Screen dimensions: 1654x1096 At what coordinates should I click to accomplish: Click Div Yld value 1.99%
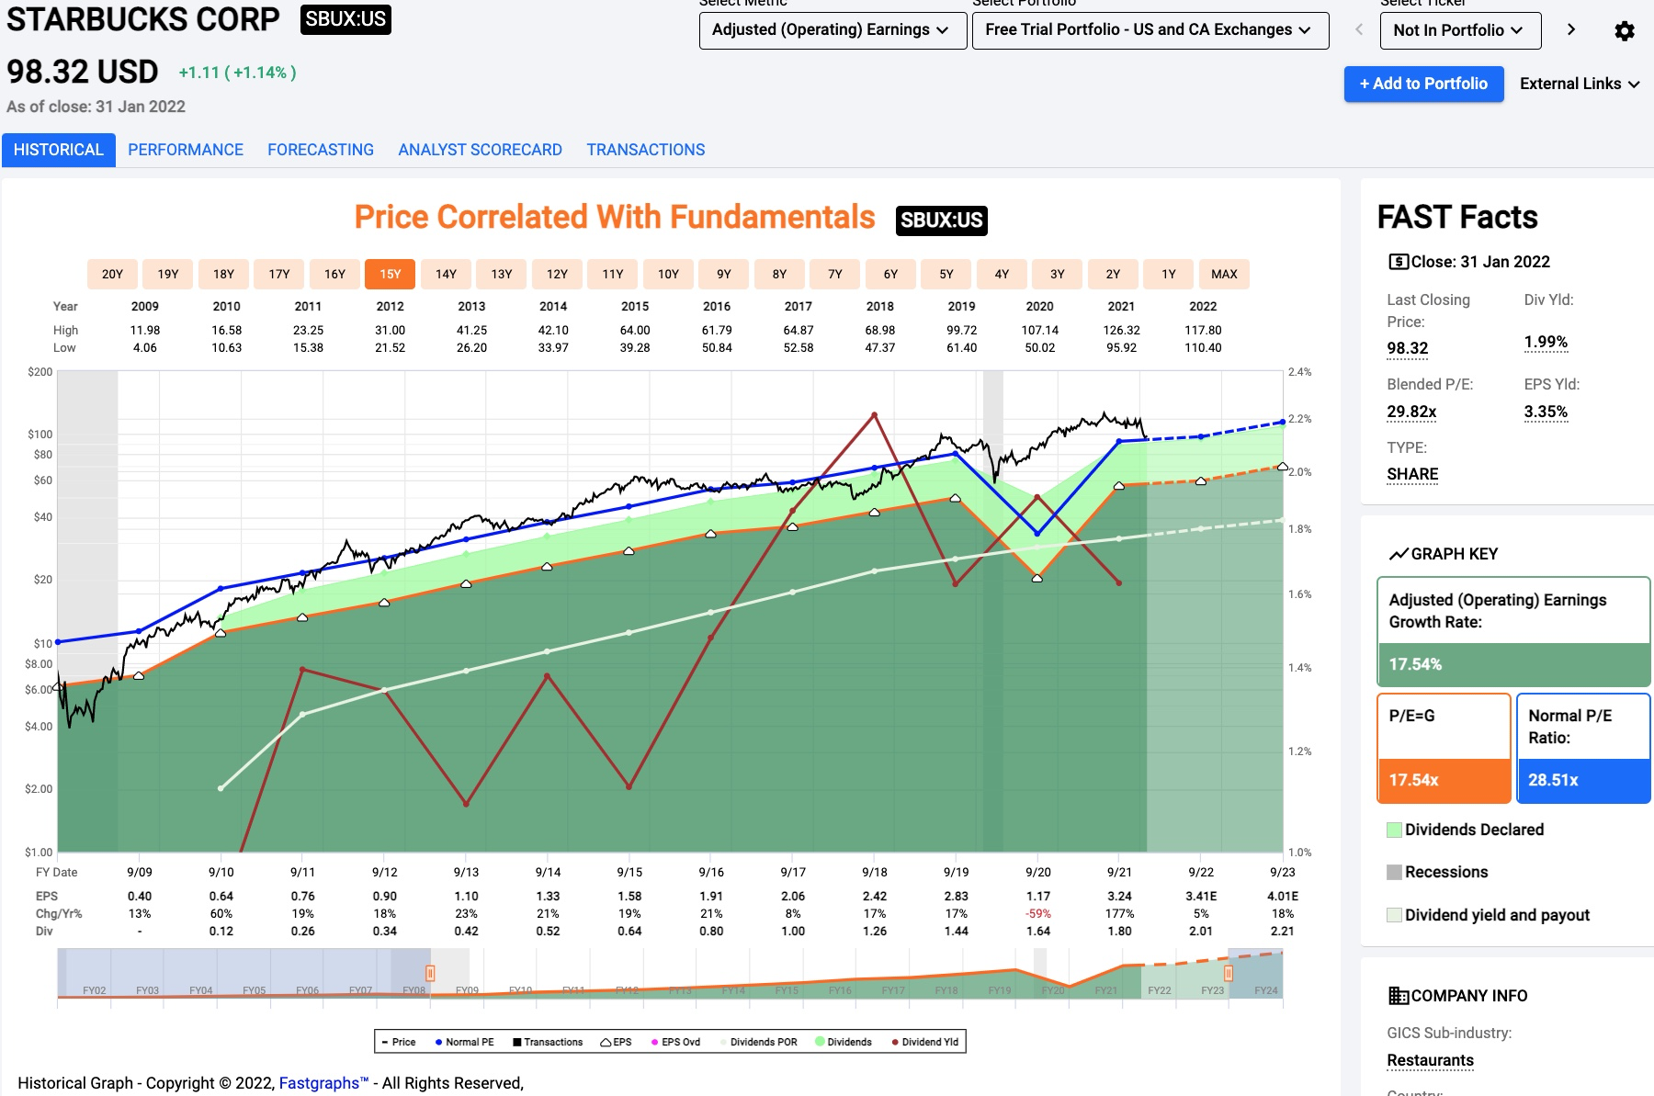(x=1546, y=342)
